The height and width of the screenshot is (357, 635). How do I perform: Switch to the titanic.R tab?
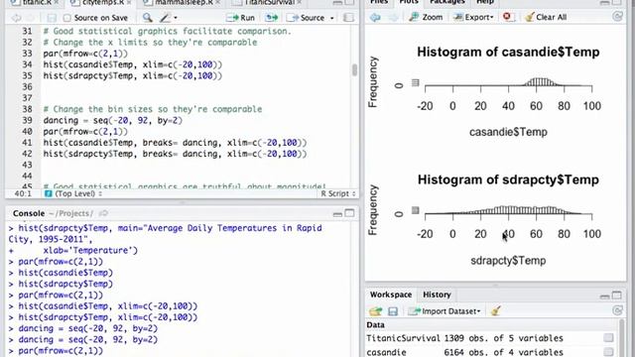[34, 3]
